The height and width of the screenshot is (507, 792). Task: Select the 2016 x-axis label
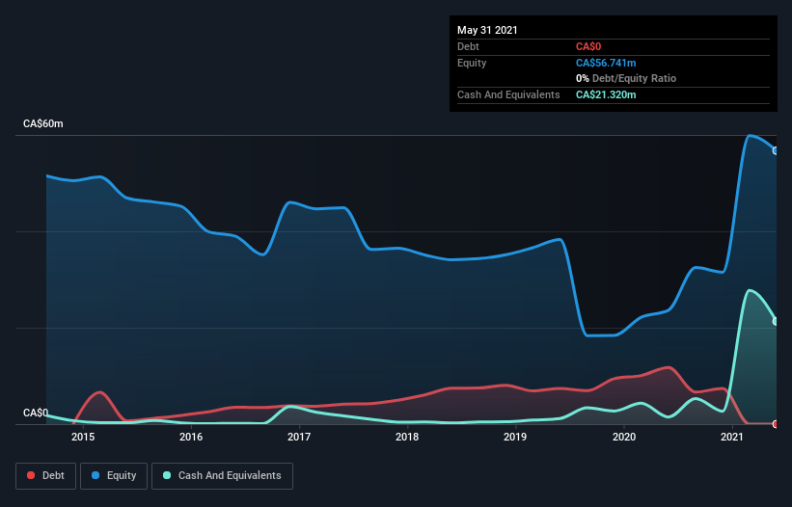point(191,437)
